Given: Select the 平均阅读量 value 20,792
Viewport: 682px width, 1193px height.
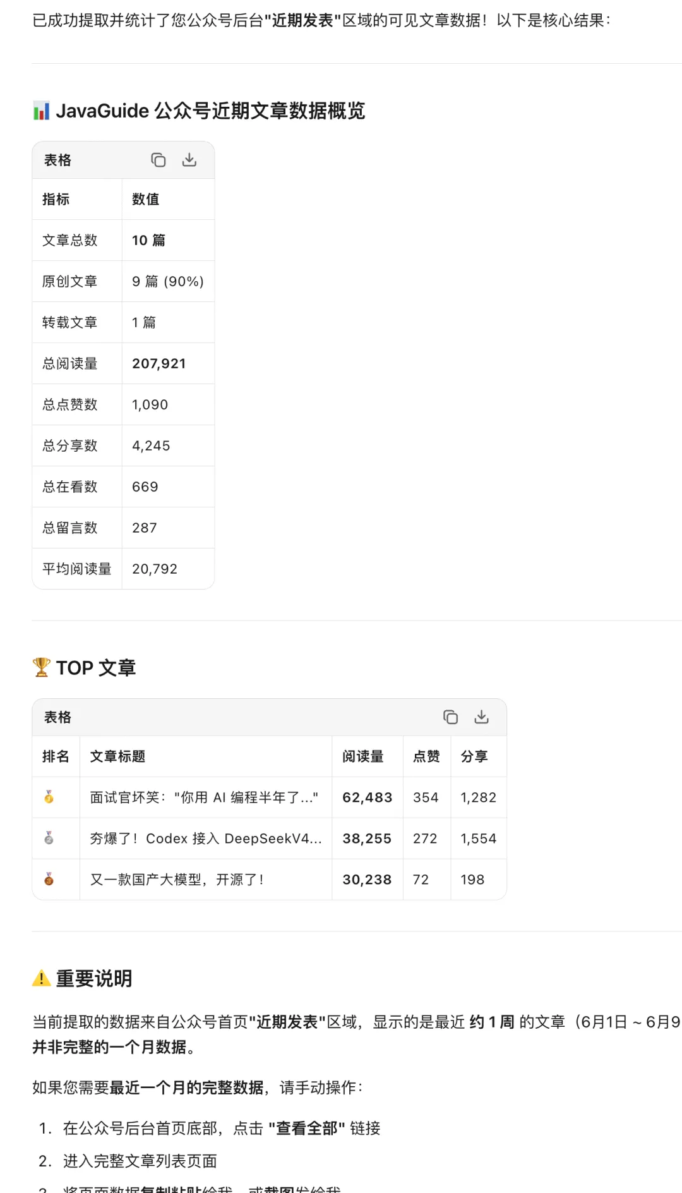Looking at the screenshot, I should 155,569.
